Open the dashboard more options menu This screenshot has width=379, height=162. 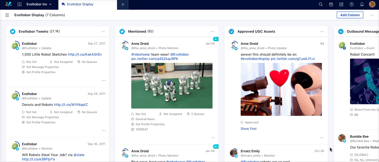(372, 15)
